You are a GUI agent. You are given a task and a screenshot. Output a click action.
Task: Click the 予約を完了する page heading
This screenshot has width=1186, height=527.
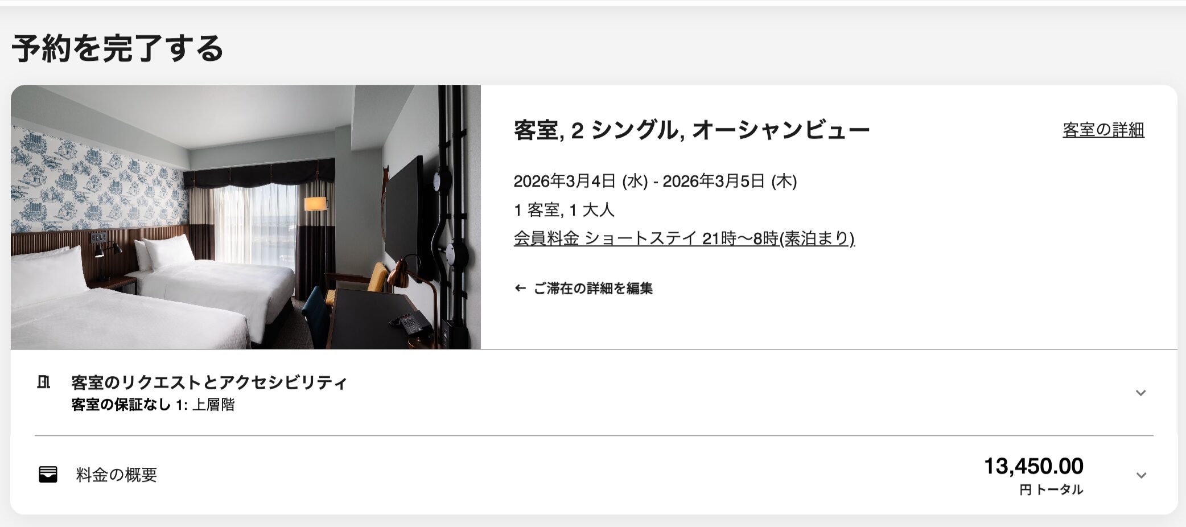[x=118, y=48]
